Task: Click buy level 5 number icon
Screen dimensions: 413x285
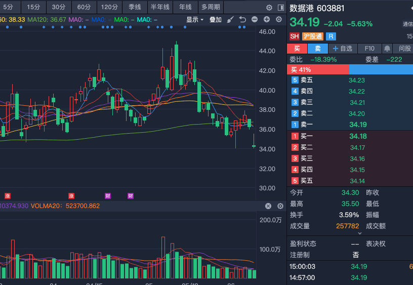Action: tap(295, 181)
